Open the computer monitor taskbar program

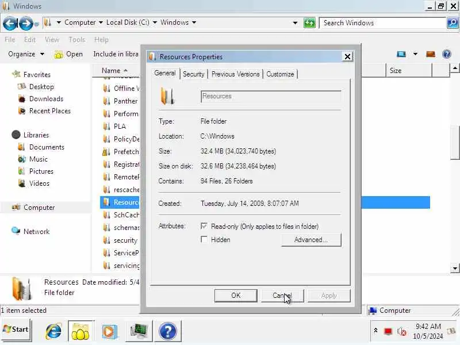coord(139,332)
